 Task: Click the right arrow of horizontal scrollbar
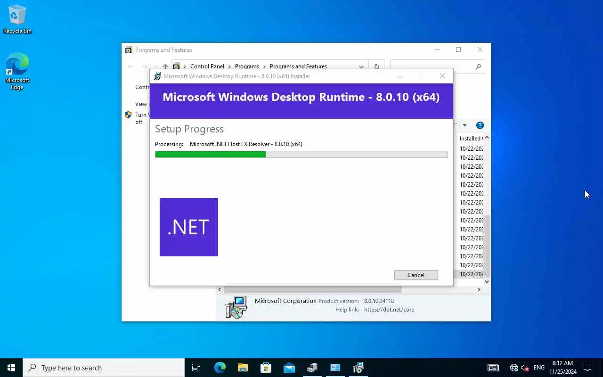point(479,290)
